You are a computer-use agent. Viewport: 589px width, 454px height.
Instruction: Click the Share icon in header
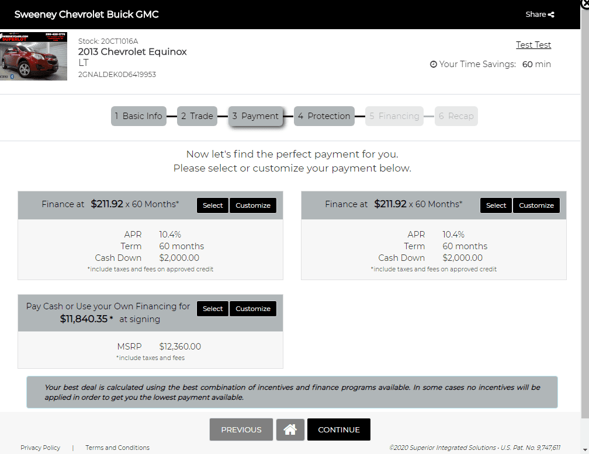551,15
